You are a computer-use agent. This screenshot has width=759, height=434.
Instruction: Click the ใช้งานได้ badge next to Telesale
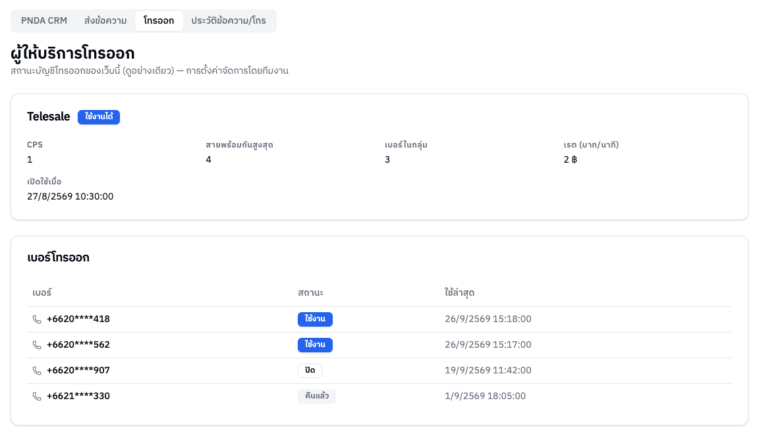click(99, 117)
